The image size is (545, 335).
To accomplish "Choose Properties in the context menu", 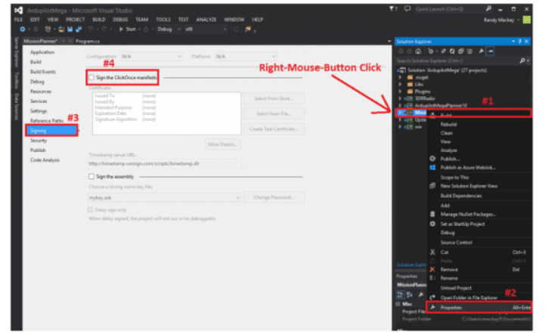I will pyautogui.click(x=480, y=308).
